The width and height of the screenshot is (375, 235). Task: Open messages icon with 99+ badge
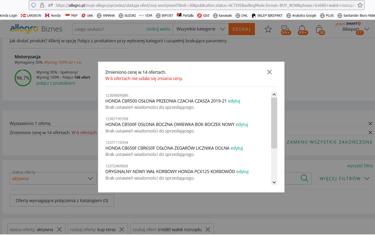click(285, 29)
